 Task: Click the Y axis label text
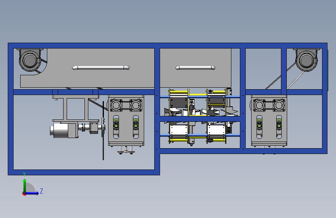[24, 174]
